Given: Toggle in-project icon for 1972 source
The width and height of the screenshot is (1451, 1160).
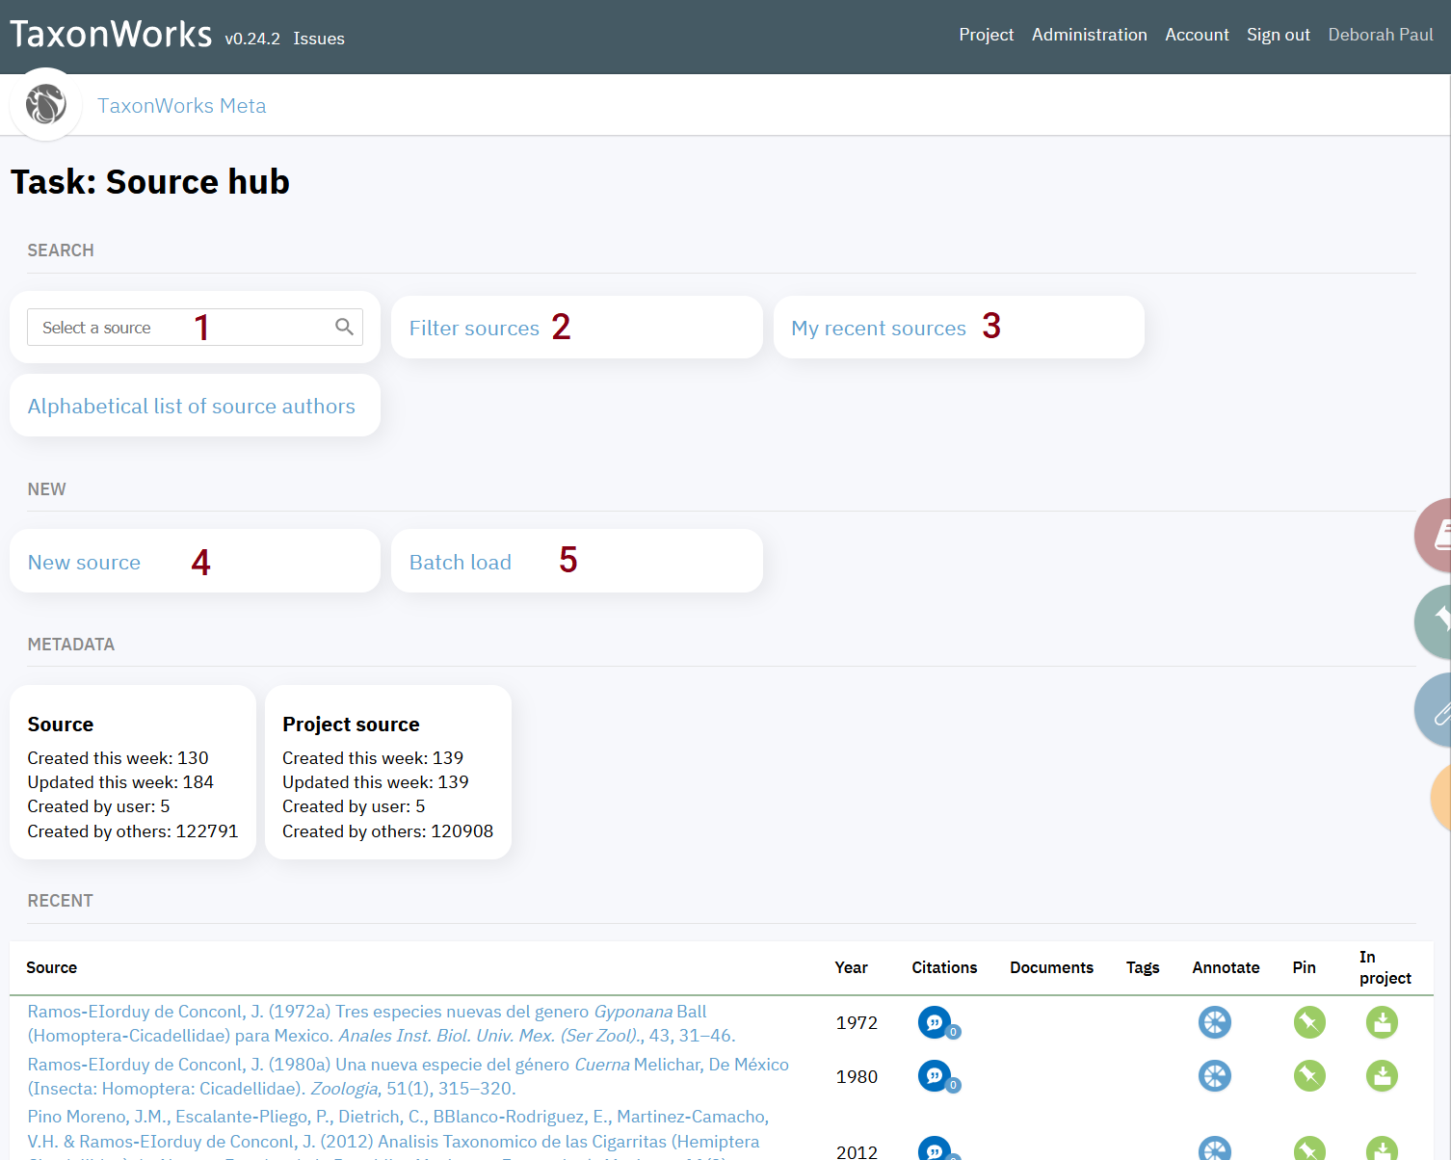Looking at the screenshot, I should [x=1382, y=1022].
